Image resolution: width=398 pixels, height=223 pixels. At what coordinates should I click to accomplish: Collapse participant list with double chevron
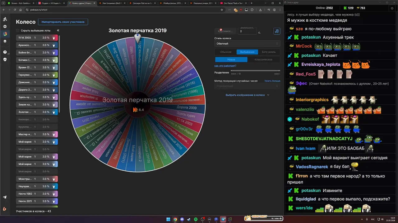(x=58, y=31)
